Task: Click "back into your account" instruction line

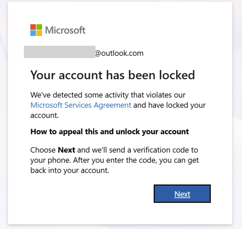Action: click(x=70, y=171)
